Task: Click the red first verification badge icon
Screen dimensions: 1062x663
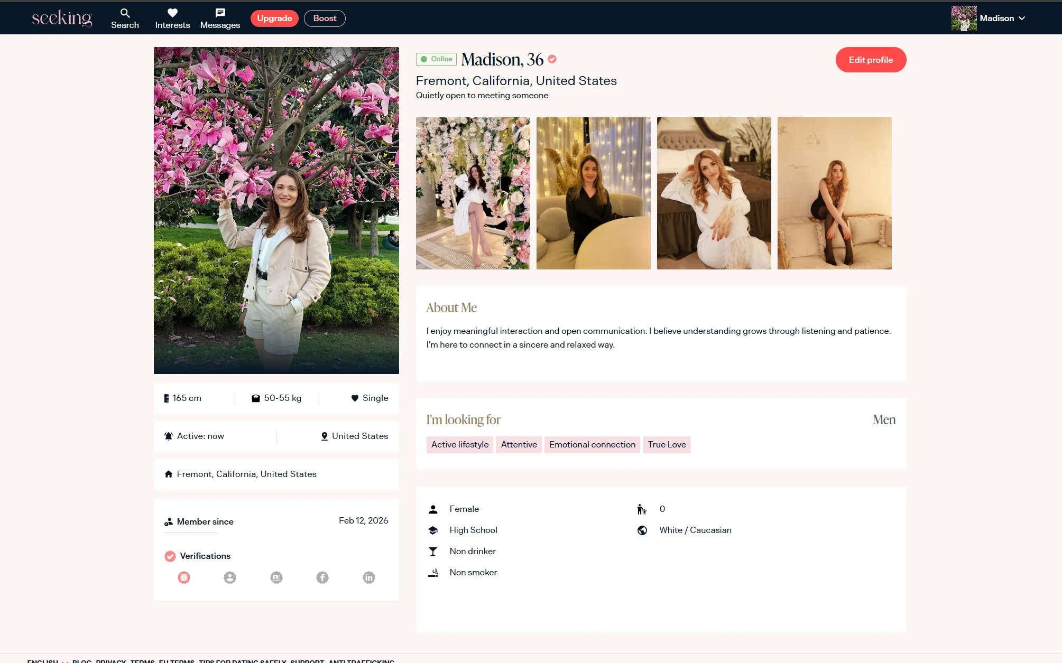Action: 184,577
